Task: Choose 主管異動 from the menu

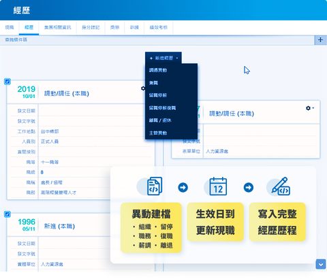Action: click(x=171, y=133)
